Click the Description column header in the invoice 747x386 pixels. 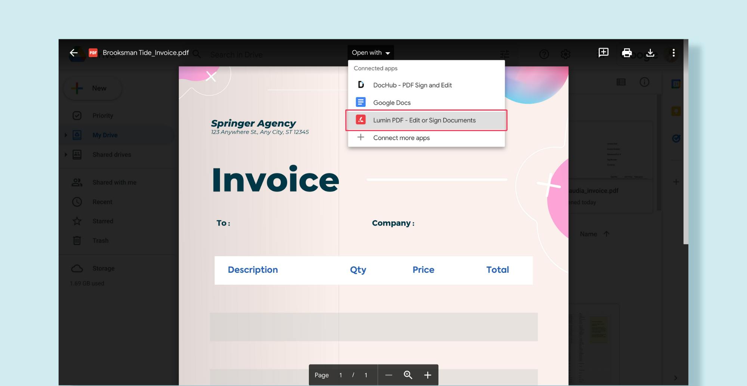coord(253,270)
